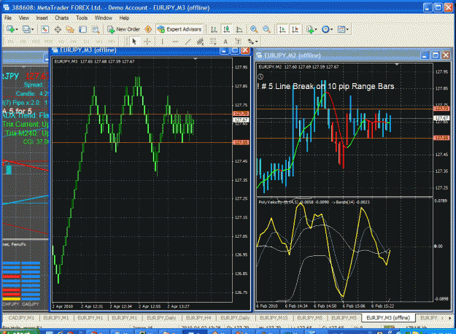Activate the standard Cursor arrow mode
Screen dimensions: 456x334
134,42
